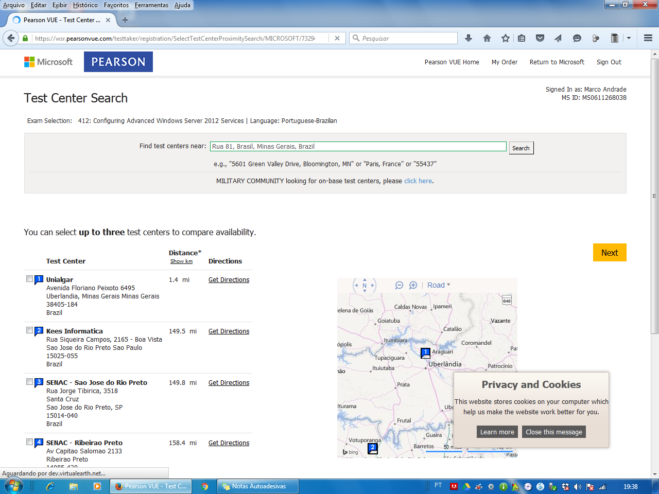This screenshot has height=494, width=659.
Task: Open the Ajuda menu
Action: click(182, 5)
